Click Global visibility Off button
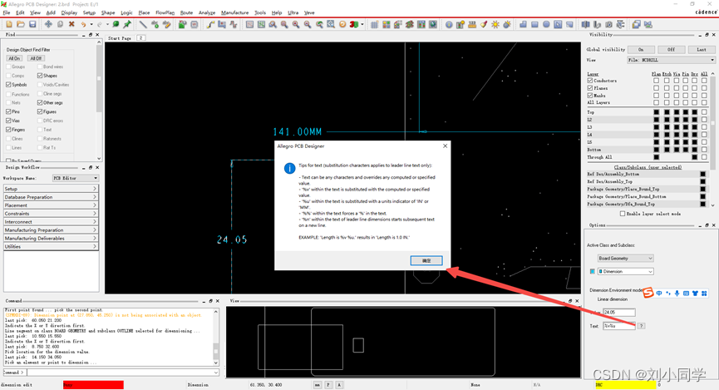 (671, 50)
